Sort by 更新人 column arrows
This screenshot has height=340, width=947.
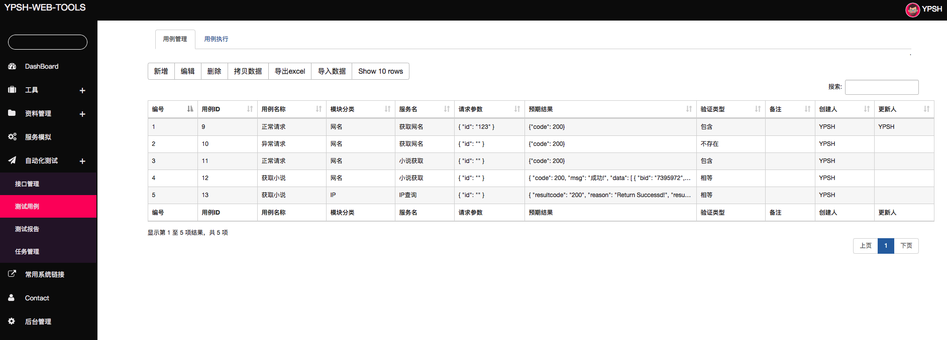(x=926, y=109)
